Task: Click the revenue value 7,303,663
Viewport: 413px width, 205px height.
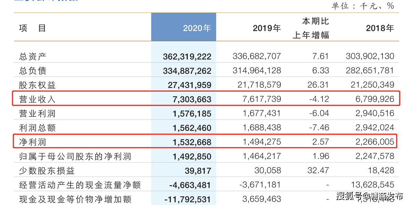Action: pos(192,99)
